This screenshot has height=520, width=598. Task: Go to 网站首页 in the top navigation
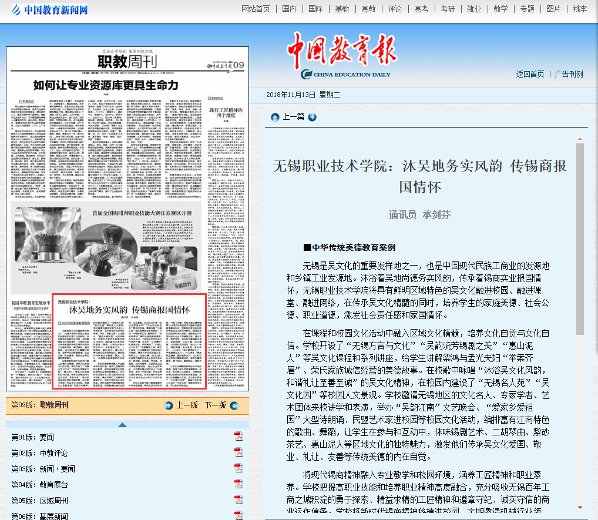pos(256,9)
